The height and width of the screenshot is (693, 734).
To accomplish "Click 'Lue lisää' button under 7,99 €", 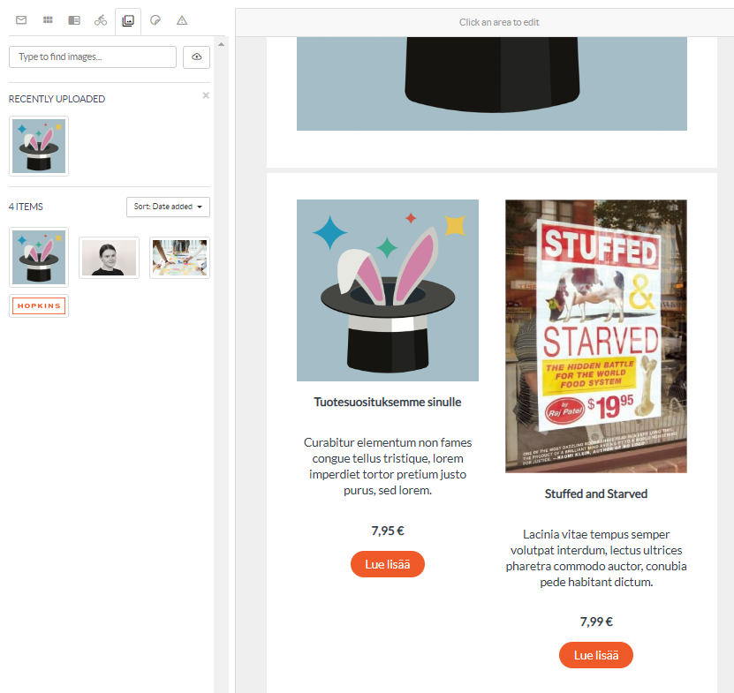I will click(x=596, y=655).
